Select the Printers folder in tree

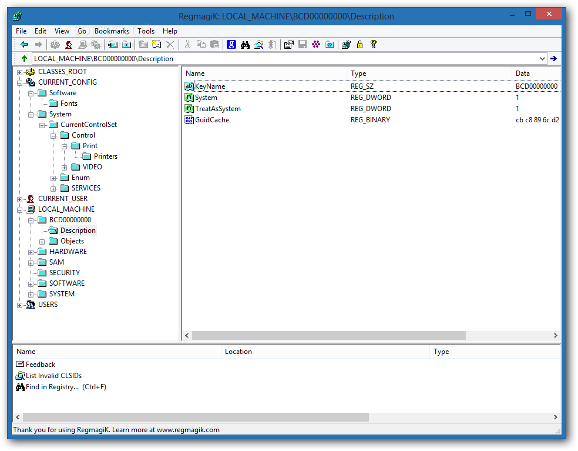point(100,156)
